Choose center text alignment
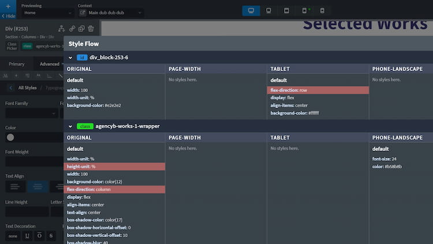 (x=38, y=187)
